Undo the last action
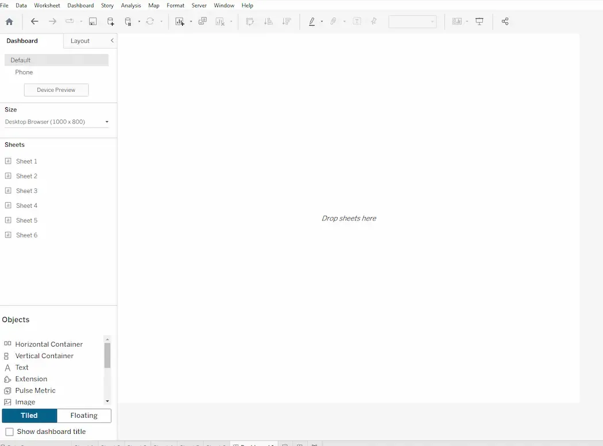 pyautogui.click(x=34, y=21)
